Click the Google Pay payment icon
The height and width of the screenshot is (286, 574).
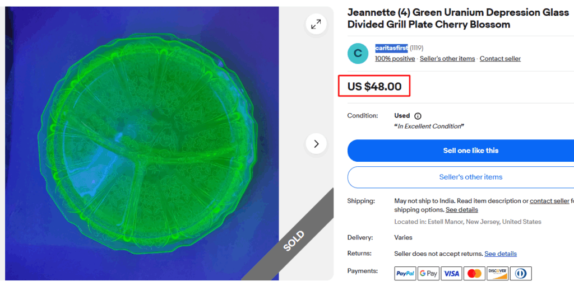[428, 273]
